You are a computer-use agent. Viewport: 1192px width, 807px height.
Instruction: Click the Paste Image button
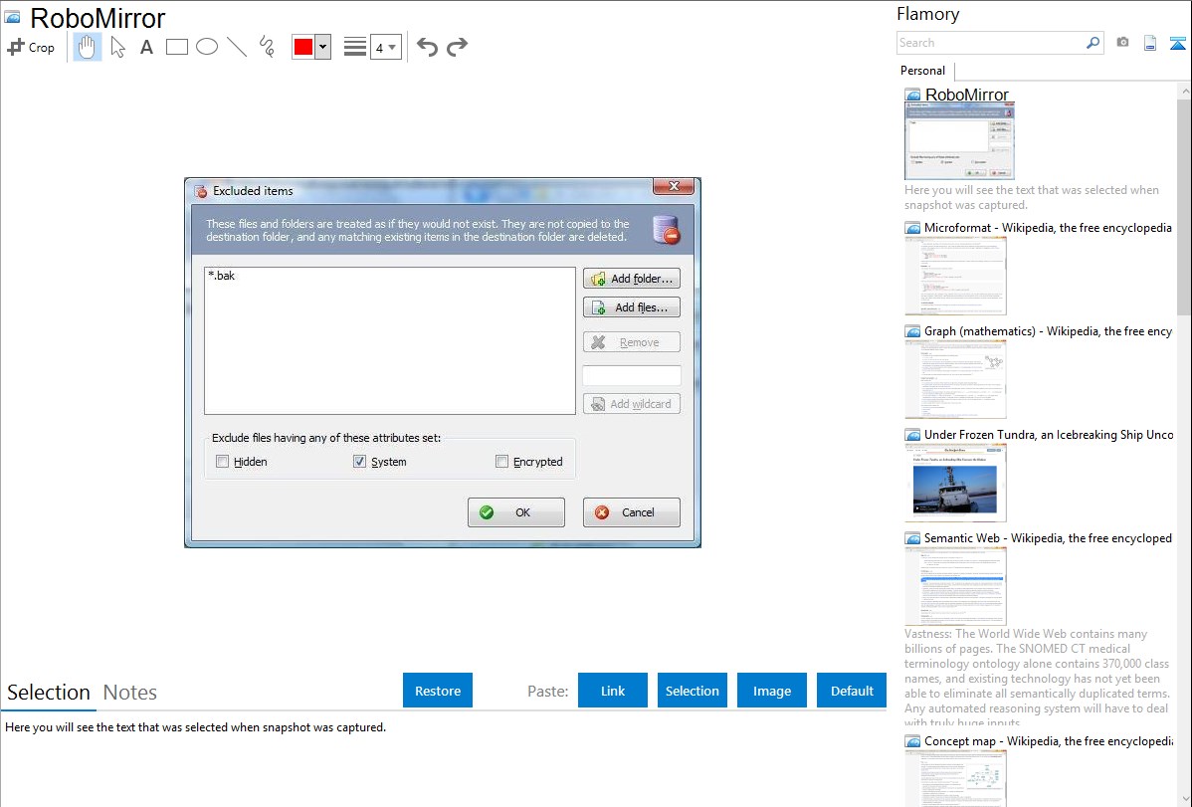(771, 691)
